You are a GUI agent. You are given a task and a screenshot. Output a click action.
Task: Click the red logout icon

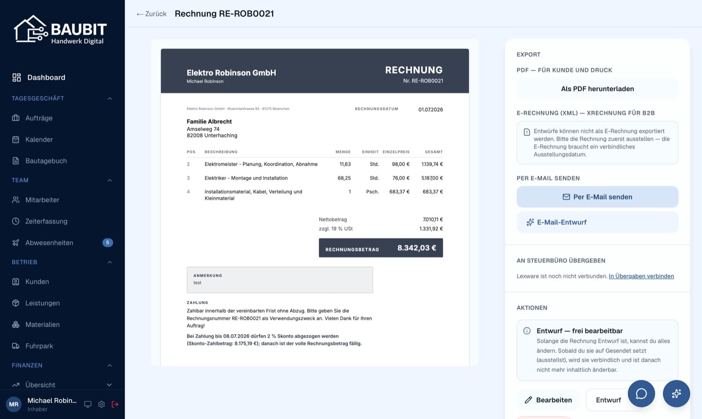tap(115, 404)
